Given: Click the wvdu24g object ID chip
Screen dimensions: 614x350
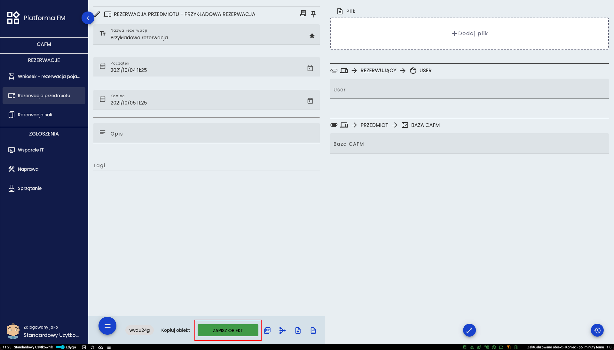Looking at the screenshot, I should tap(139, 330).
